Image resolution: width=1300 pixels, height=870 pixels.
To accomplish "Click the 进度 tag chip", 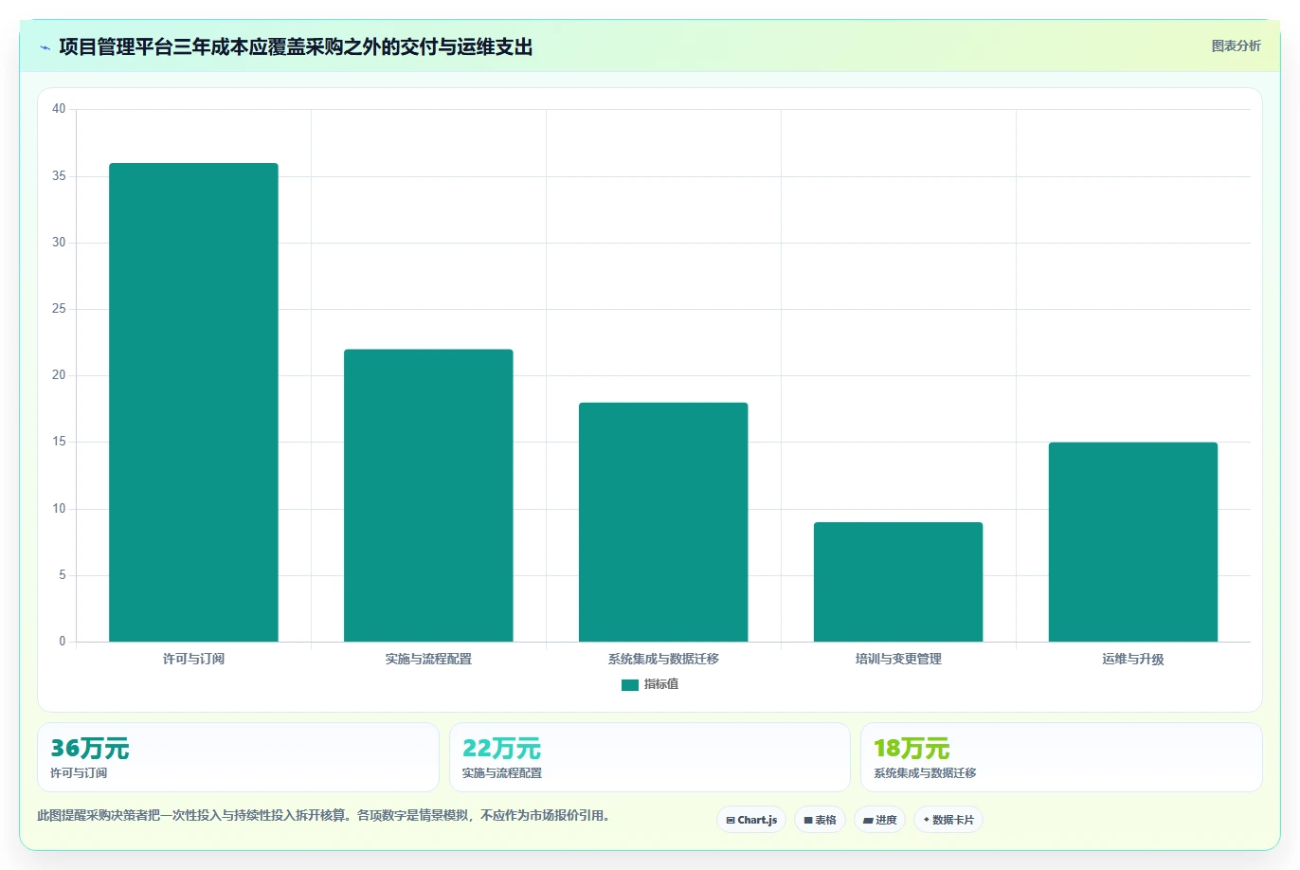I will click(x=880, y=820).
